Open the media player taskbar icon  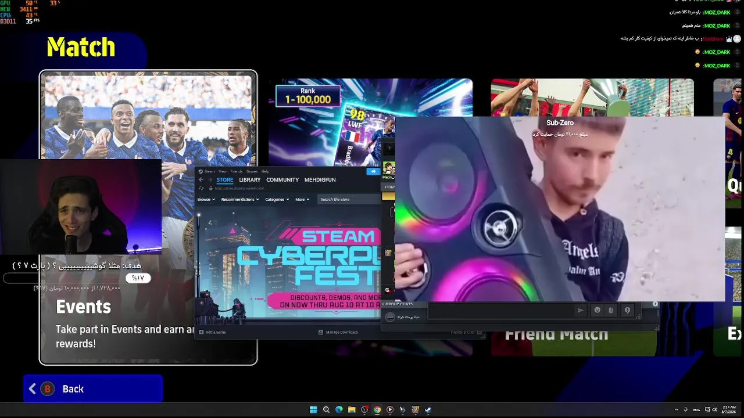390,410
